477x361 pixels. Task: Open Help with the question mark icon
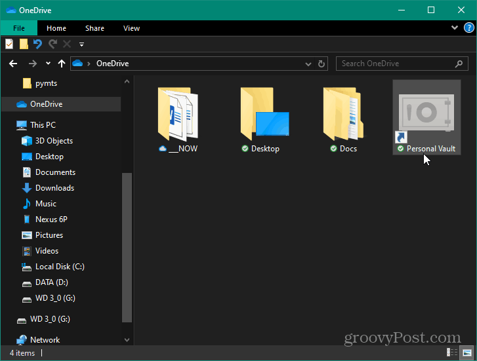click(x=468, y=28)
